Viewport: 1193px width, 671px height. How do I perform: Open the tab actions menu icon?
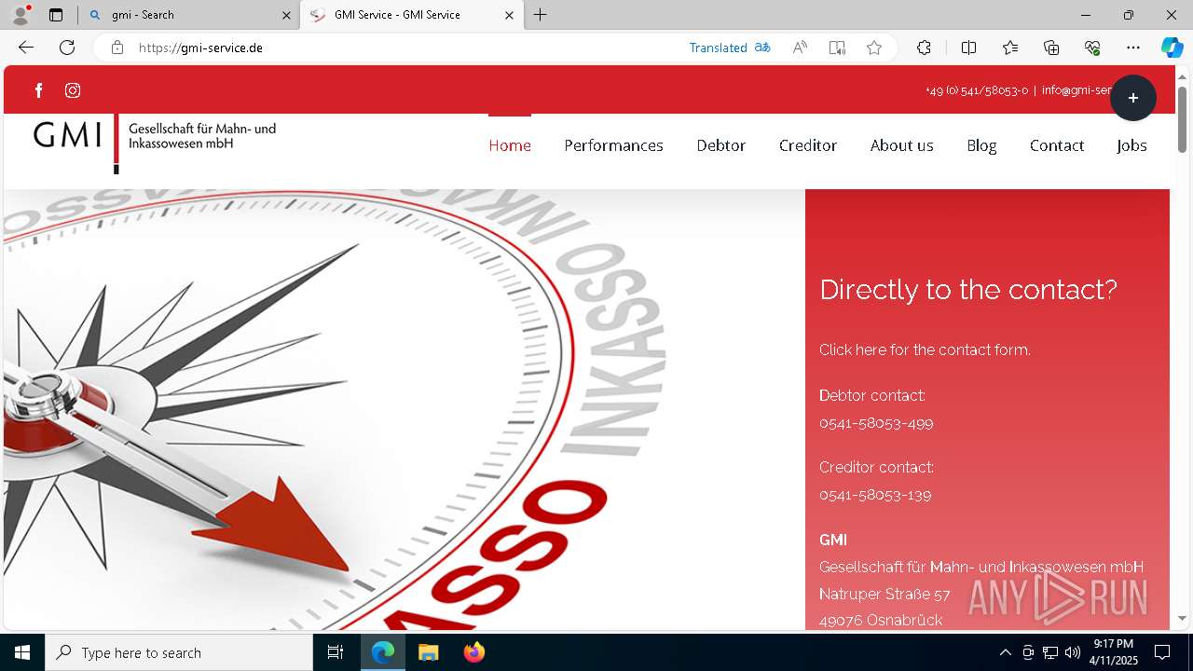click(x=56, y=15)
